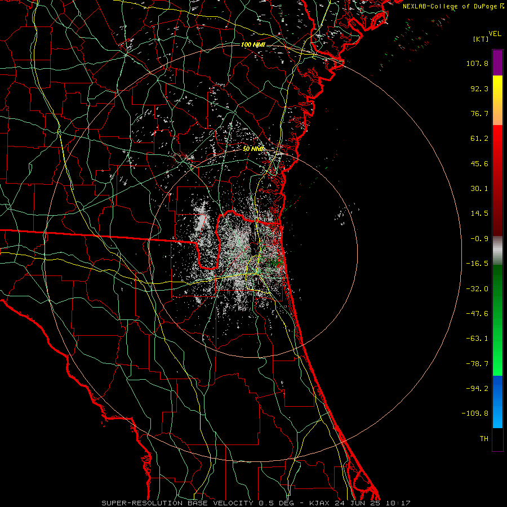The image size is (507, 507).
Task: Click the 24 JUN 25 date stamp
Action: [x=358, y=503]
